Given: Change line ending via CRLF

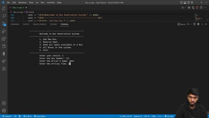Looking at the screenshot, I should coord(153,116).
